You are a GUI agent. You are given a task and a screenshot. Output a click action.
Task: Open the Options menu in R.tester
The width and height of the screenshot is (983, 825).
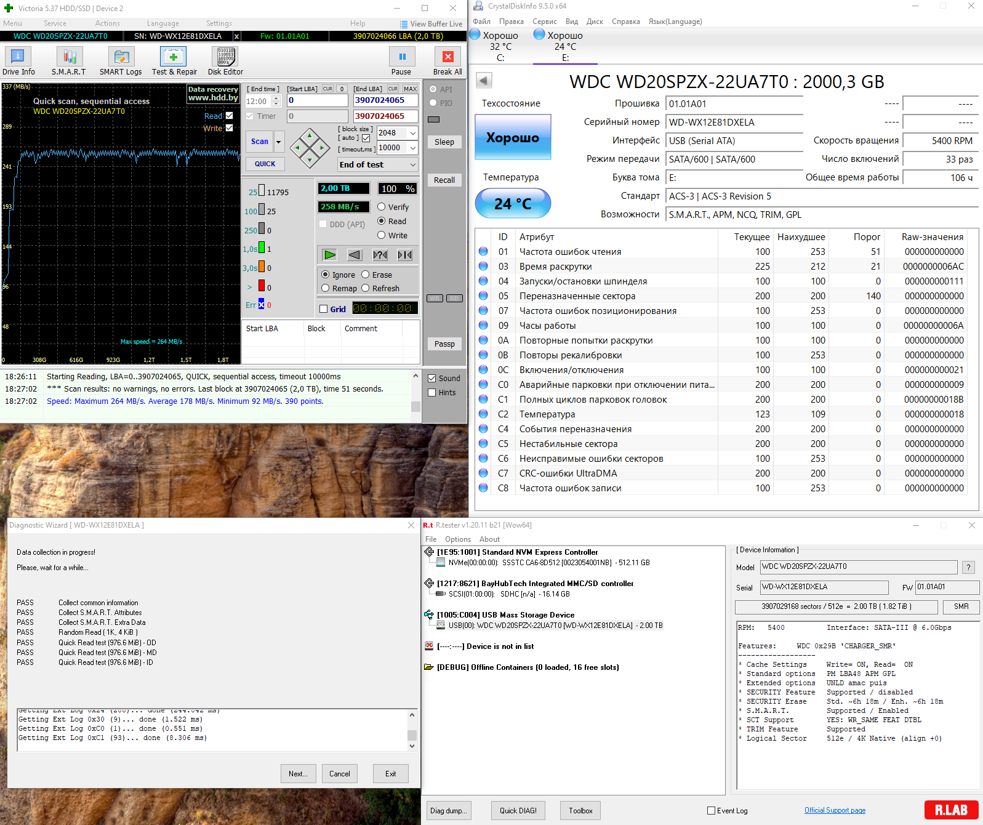(x=458, y=539)
